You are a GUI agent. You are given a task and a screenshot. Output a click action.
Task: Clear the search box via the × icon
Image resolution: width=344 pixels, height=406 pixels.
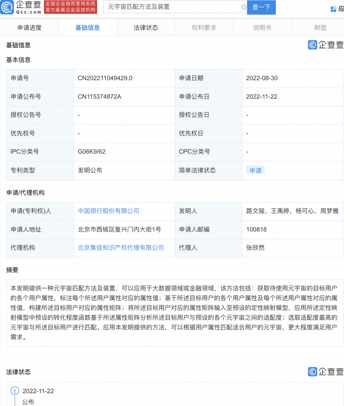[x=243, y=7]
